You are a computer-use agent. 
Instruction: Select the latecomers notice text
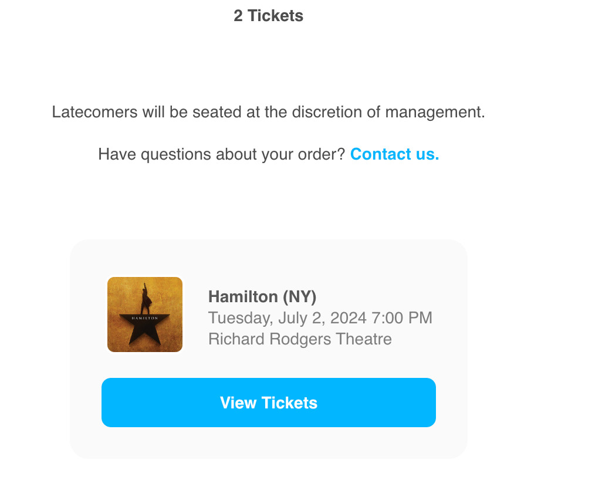pos(268,111)
